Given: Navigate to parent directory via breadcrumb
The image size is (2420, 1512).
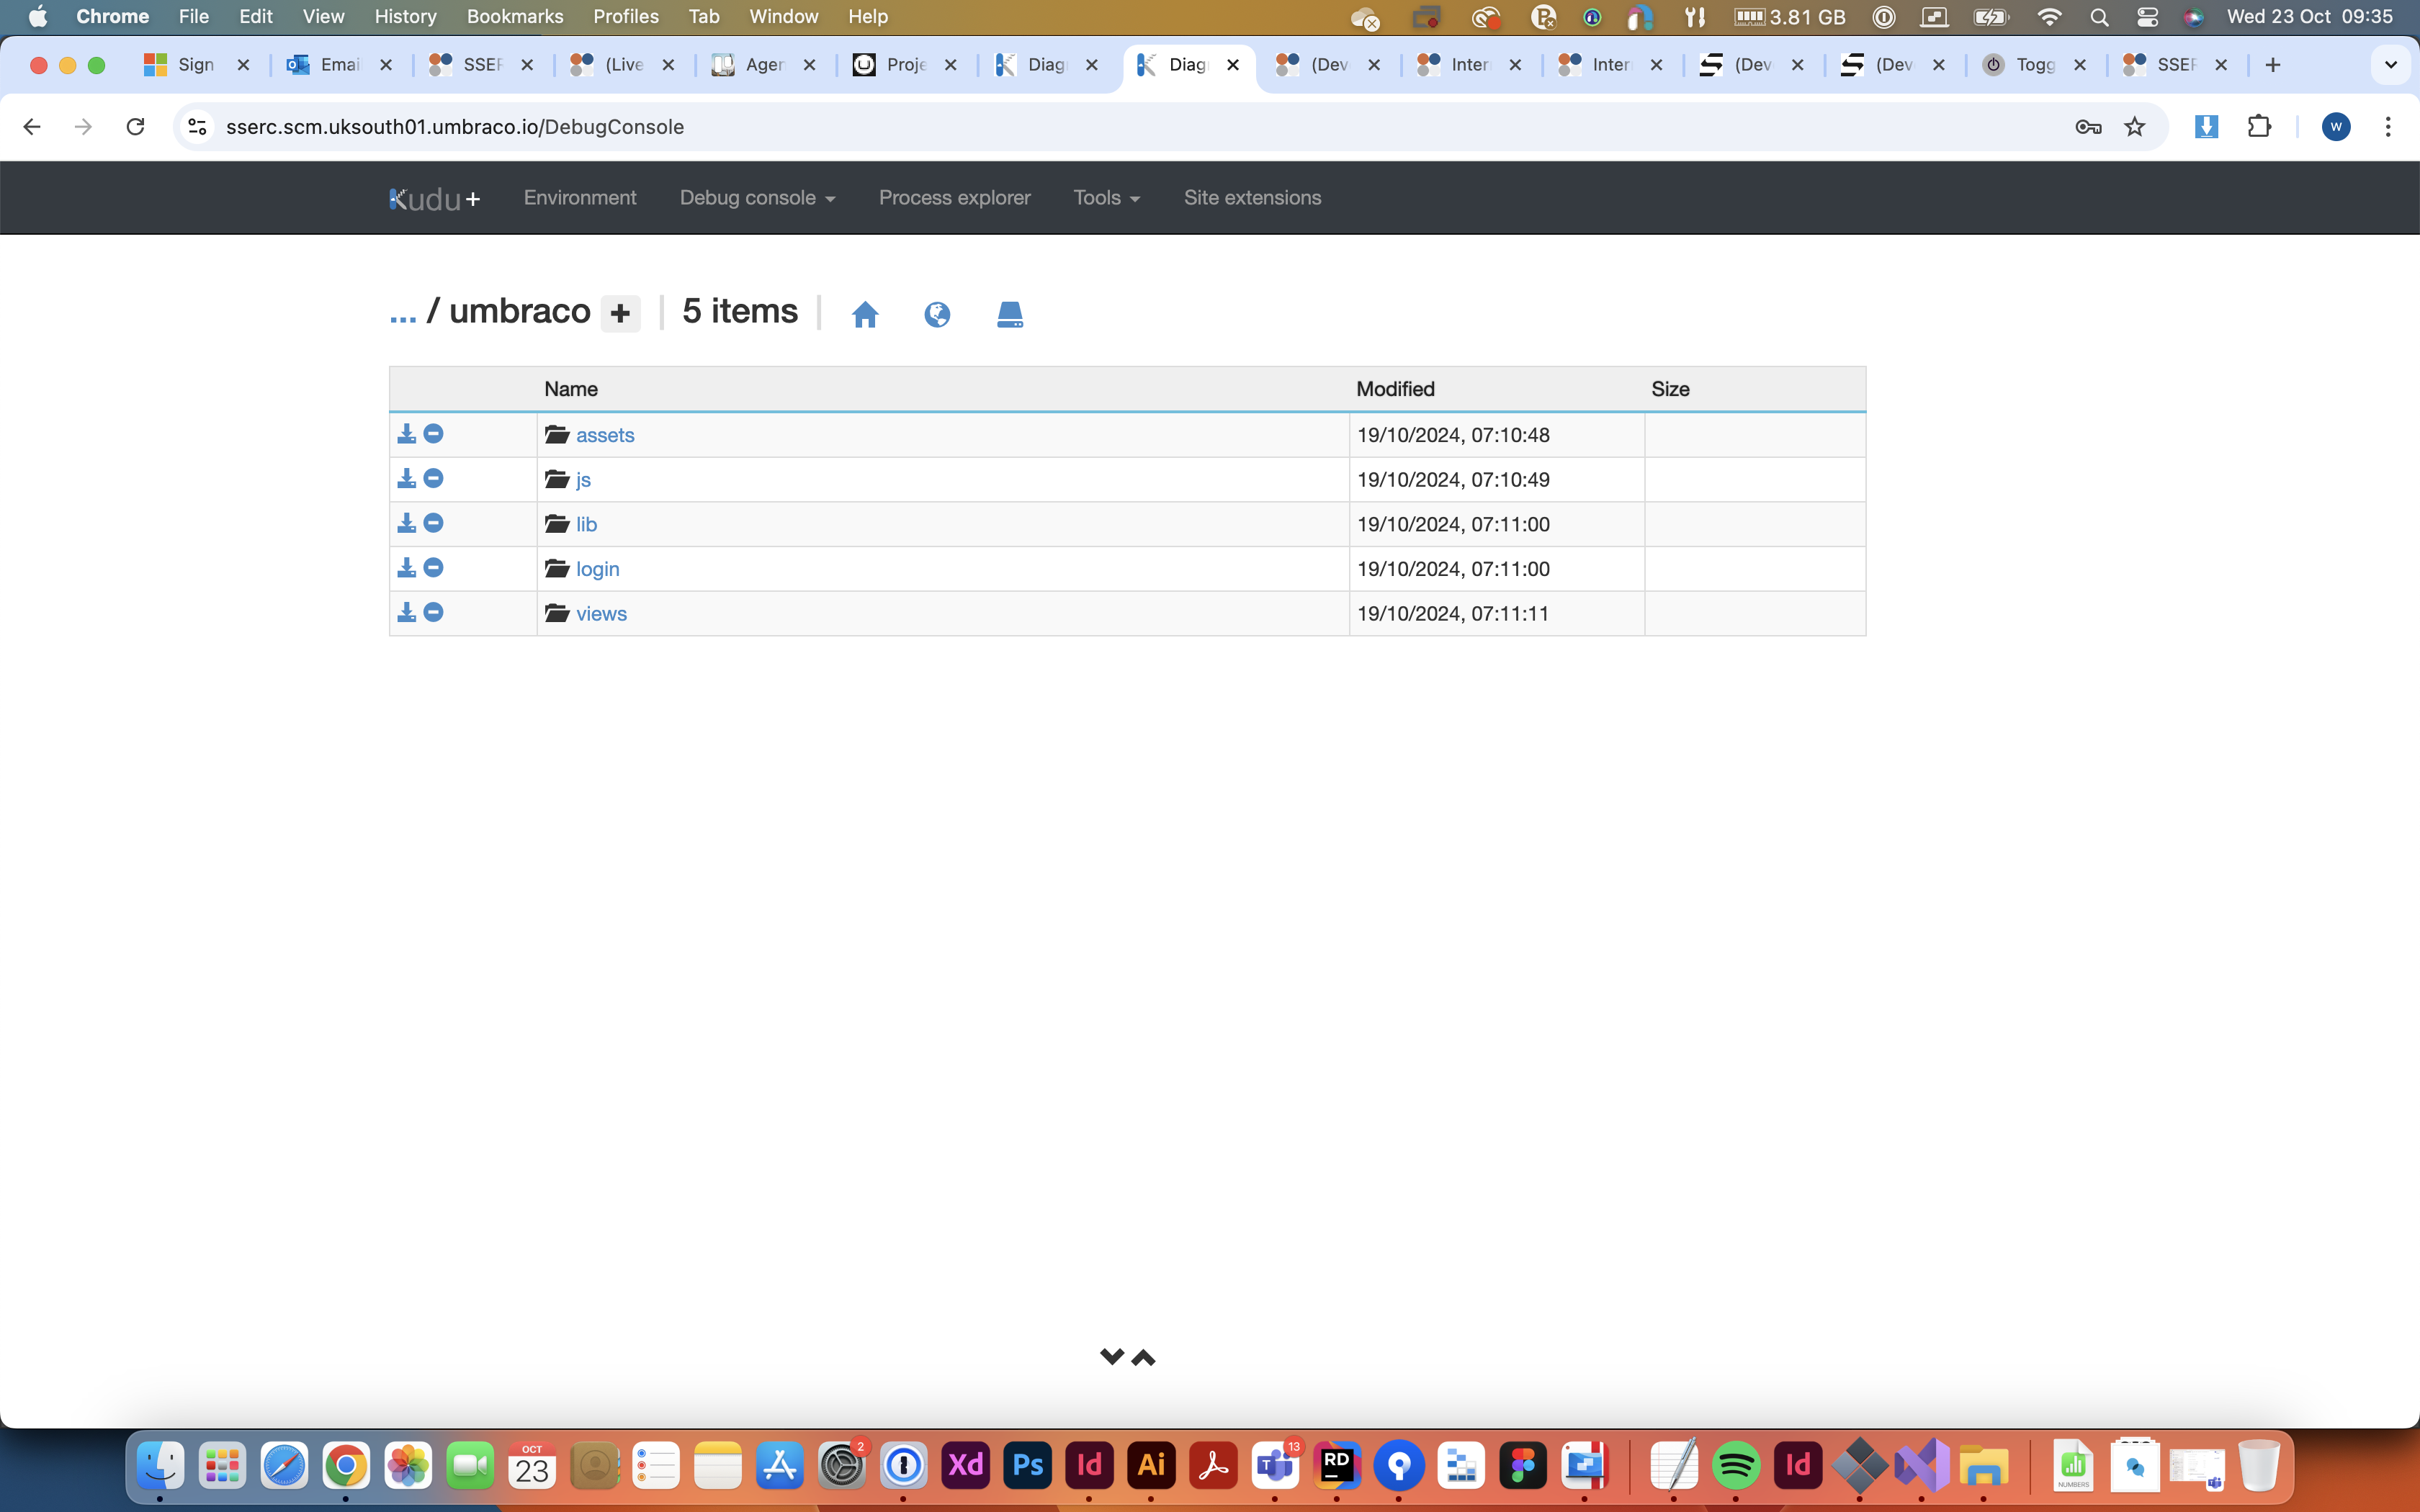Looking at the screenshot, I should pos(403,312).
